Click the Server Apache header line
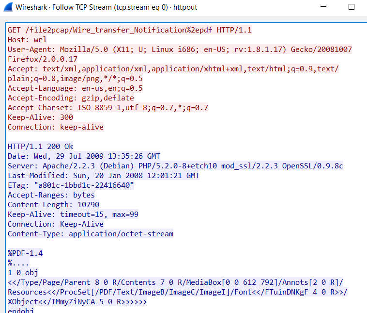 [176, 166]
